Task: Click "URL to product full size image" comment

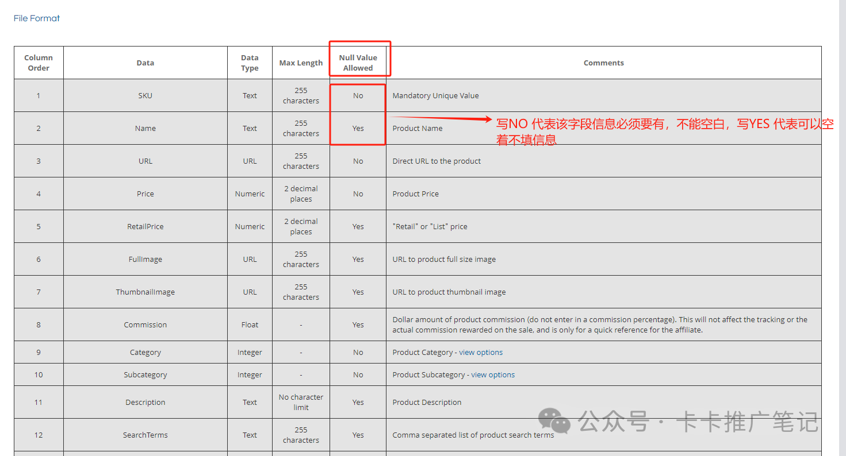Action: (x=444, y=259)
